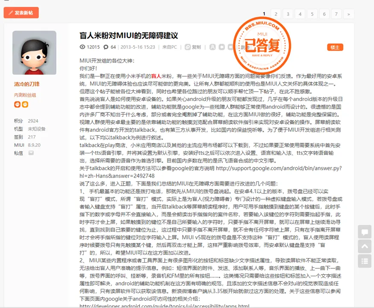374x308 pixels.
Task: Go to page 4 of the thread
Action: [x=300, y=14]
